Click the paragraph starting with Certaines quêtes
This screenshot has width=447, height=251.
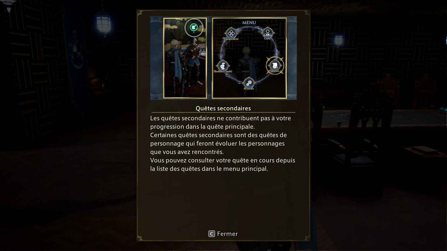219,144
